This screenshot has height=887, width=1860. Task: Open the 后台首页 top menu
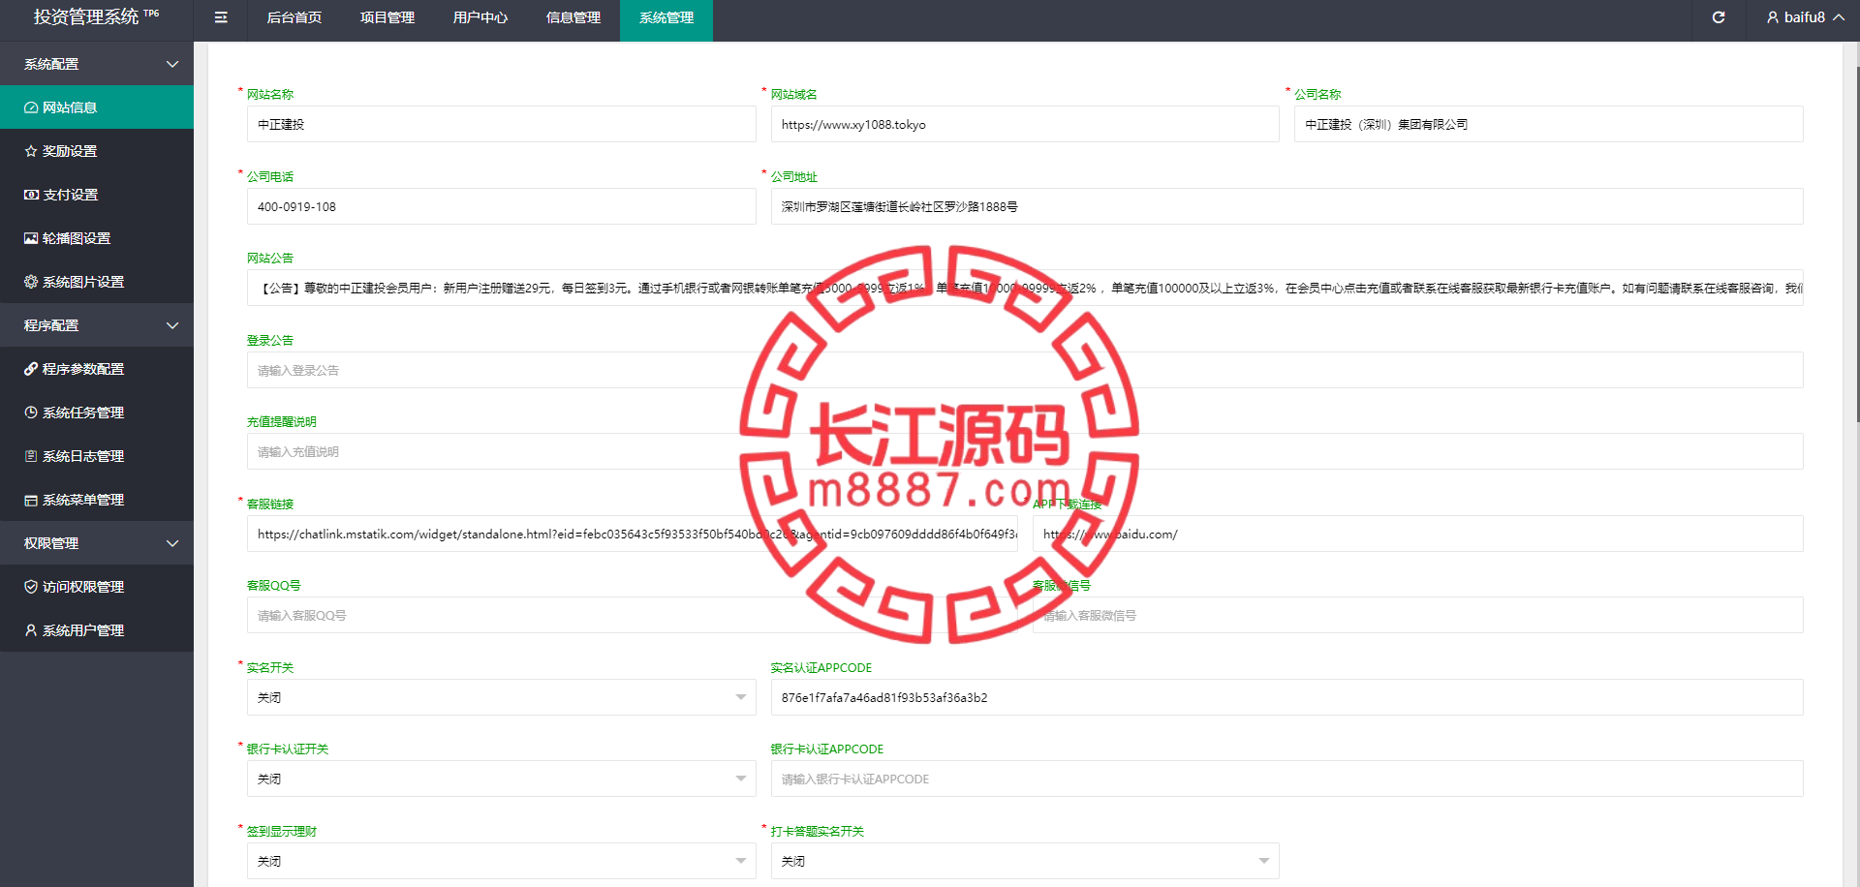294,17
